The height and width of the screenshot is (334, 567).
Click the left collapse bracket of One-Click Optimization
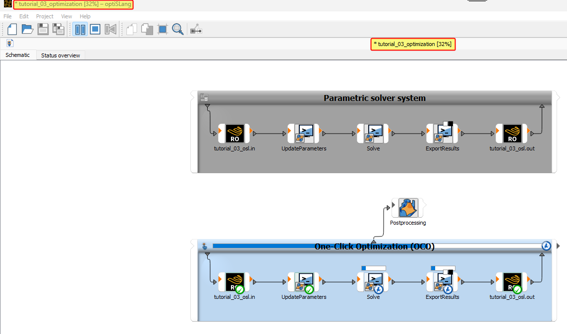pos(194,280)
